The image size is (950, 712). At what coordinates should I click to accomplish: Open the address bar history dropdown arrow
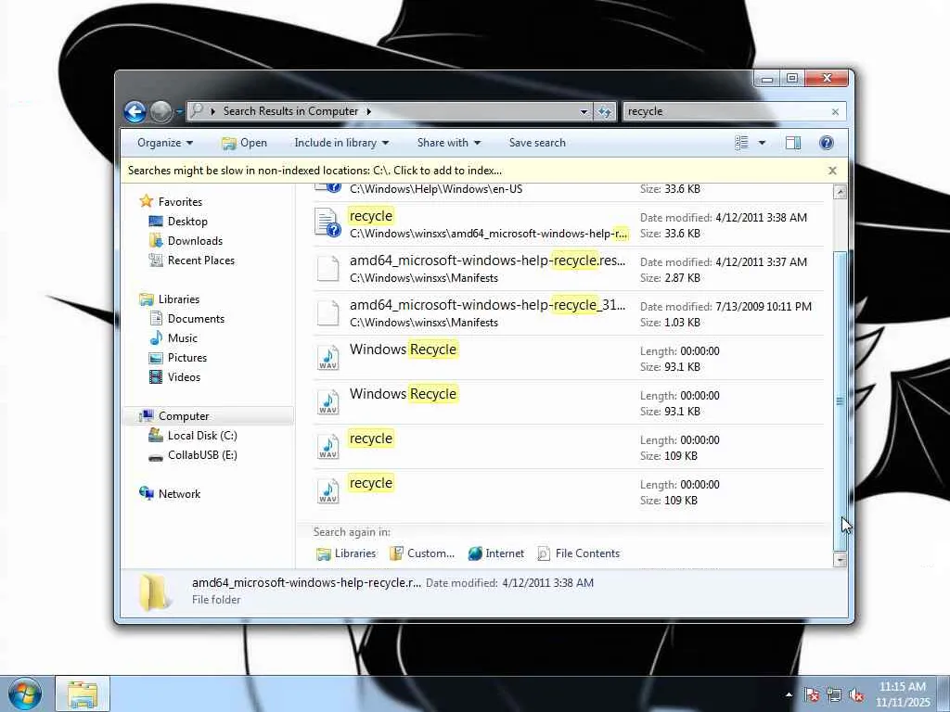point(584,112)
